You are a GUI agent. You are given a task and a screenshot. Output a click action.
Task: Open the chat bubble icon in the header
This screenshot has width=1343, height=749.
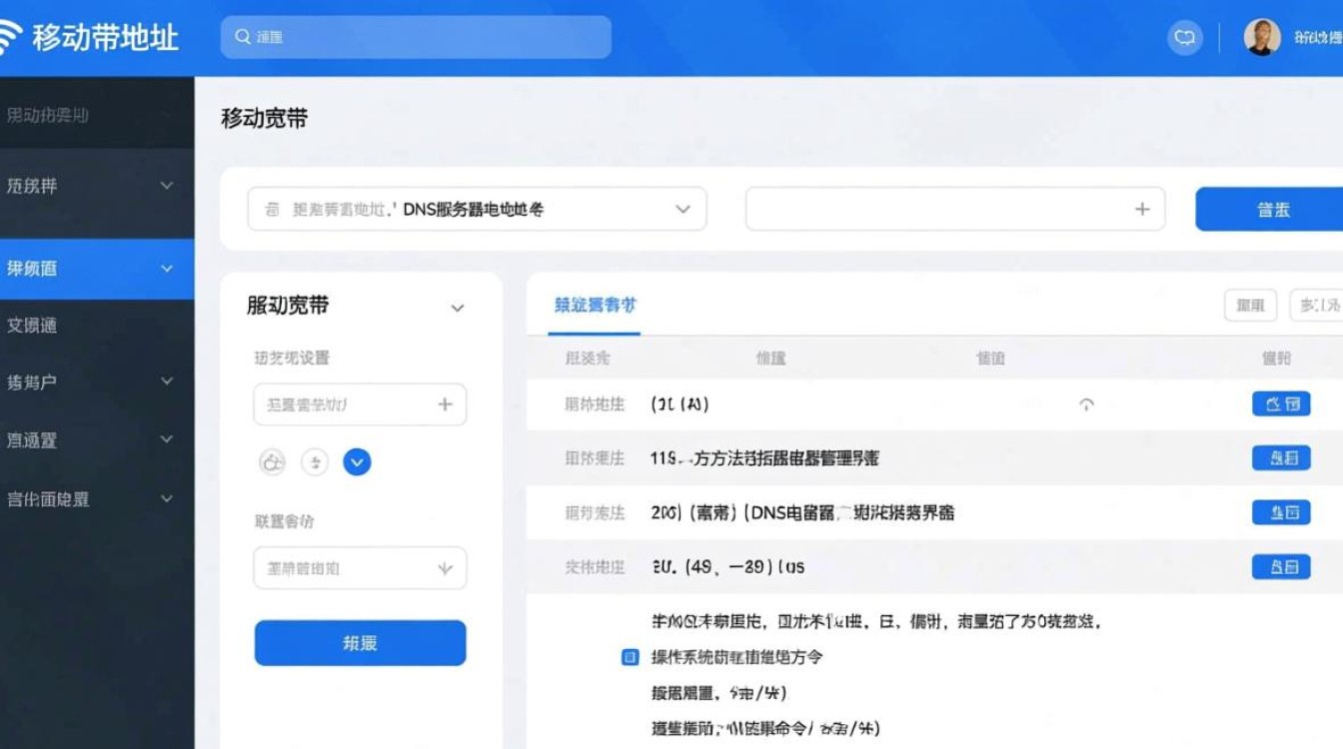coord(1185,37)
